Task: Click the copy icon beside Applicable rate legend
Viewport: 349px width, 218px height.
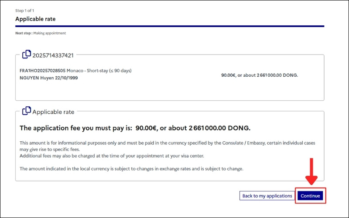Action: tap(27, 111)
